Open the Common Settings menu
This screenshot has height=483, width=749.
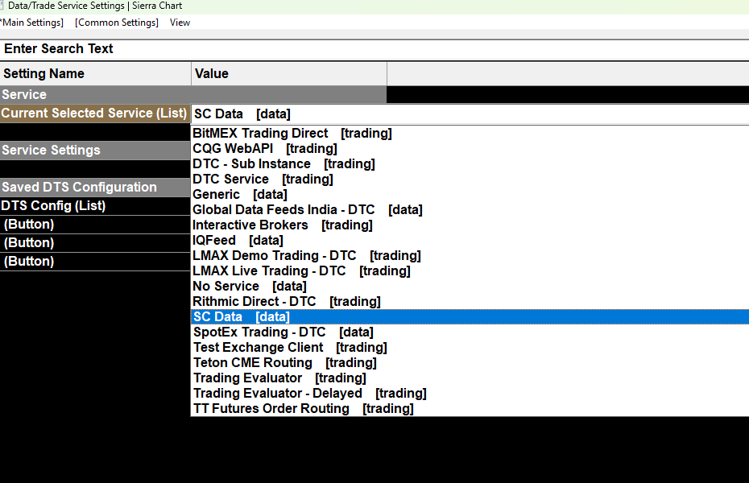pos(117,23)
